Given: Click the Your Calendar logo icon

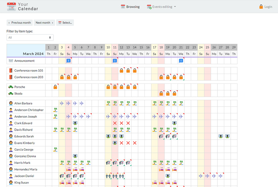Looking at the screenshot, I should [x=11, y=6].
